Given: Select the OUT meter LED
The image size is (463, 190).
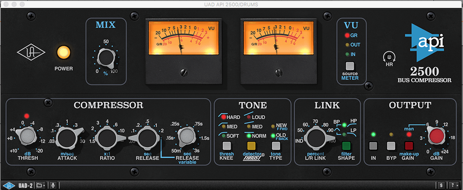Looking at the screenshot, I should point(347,45).
